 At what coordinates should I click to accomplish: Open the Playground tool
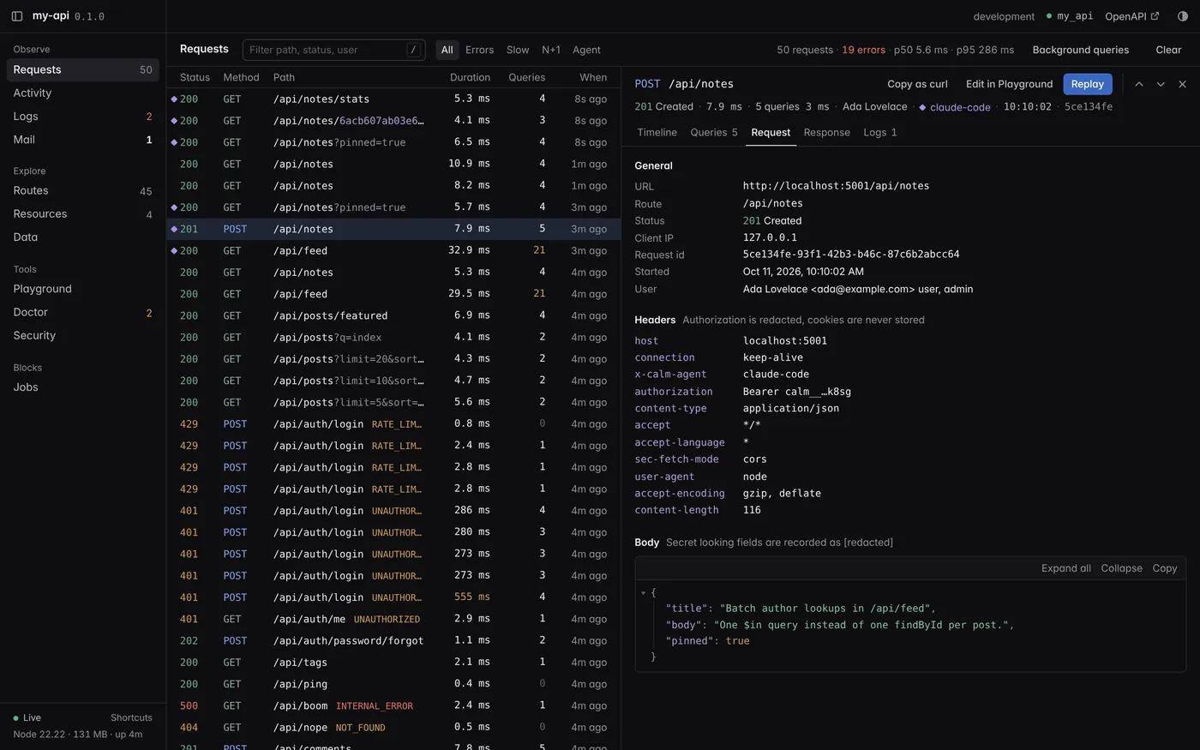pos(83,289)
